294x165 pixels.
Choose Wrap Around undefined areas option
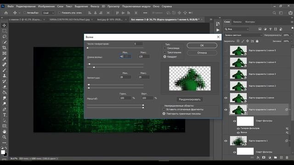pyautogui.click(x=164, y=110)
